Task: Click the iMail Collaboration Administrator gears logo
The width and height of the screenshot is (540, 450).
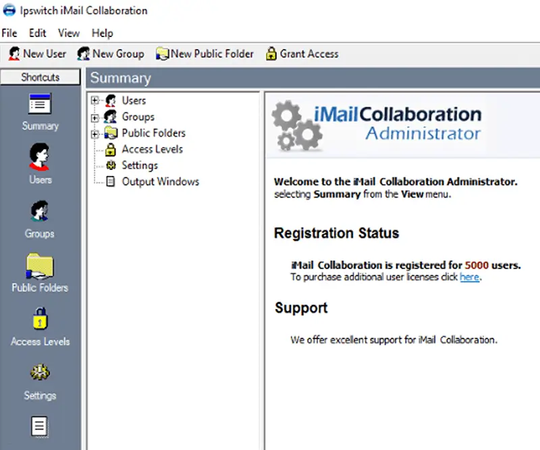Action: pyautogui.click(x=297, y=125)
